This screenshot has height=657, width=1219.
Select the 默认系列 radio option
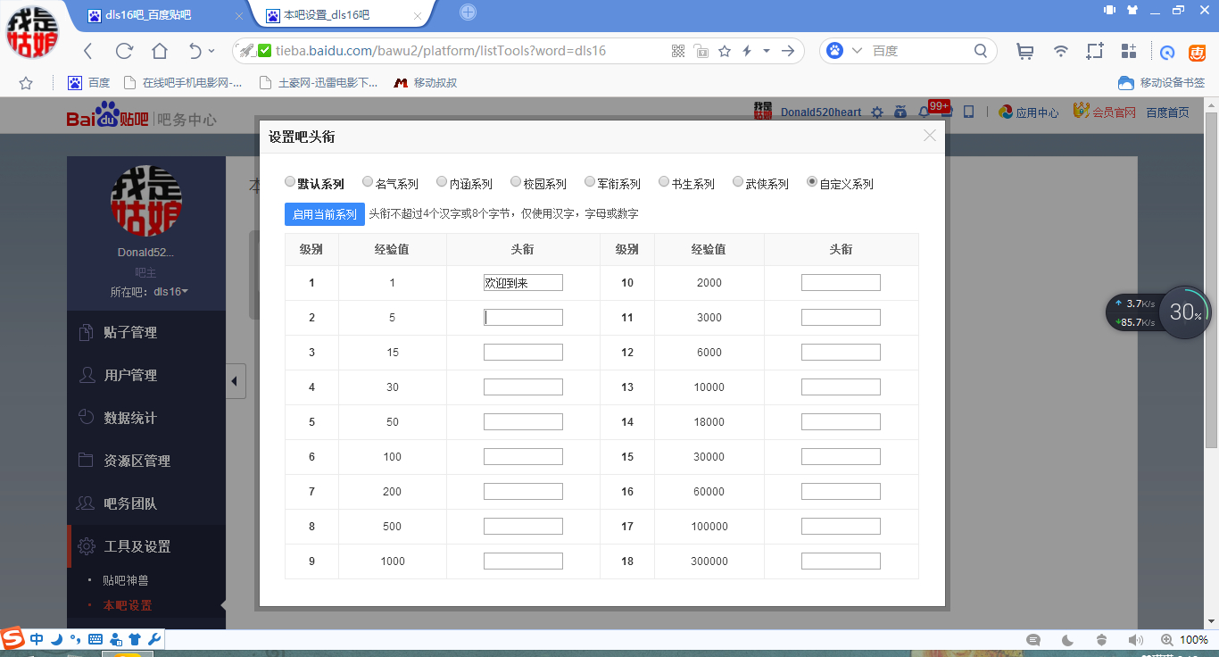click(290, 182)
